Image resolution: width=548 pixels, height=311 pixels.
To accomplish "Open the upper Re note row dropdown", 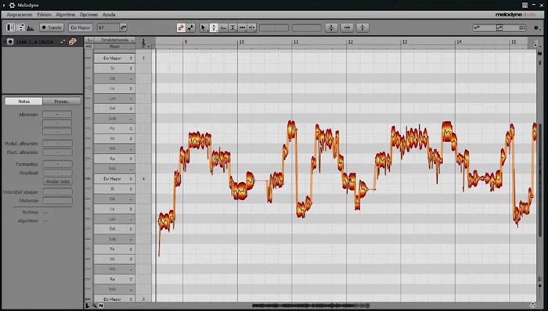I will pyautogui.click(x=114, y=159).
